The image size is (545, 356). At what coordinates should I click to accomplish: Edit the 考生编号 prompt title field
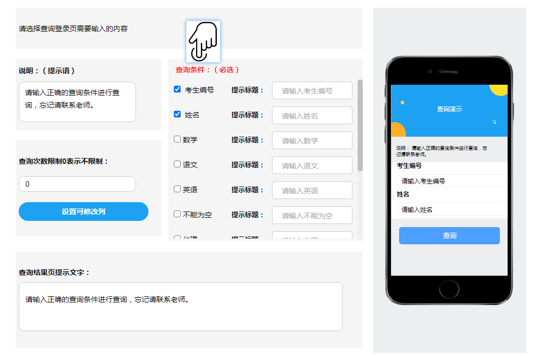coord(312,90)
